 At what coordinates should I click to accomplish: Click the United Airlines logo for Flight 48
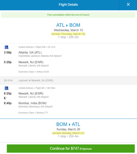coord(6,88)
